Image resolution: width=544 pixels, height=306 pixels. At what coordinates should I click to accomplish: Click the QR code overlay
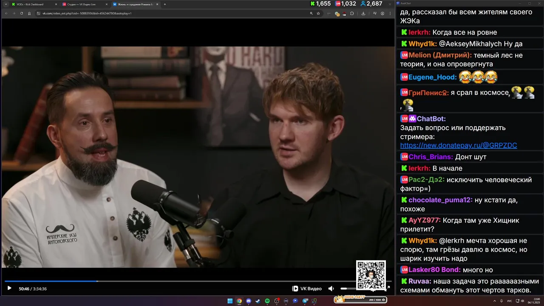[x=371, y=275]
